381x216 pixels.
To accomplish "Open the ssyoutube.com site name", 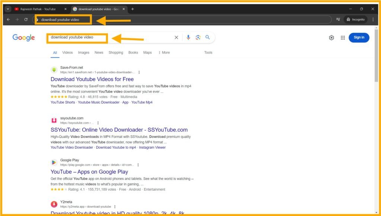I will coord(72,118).
